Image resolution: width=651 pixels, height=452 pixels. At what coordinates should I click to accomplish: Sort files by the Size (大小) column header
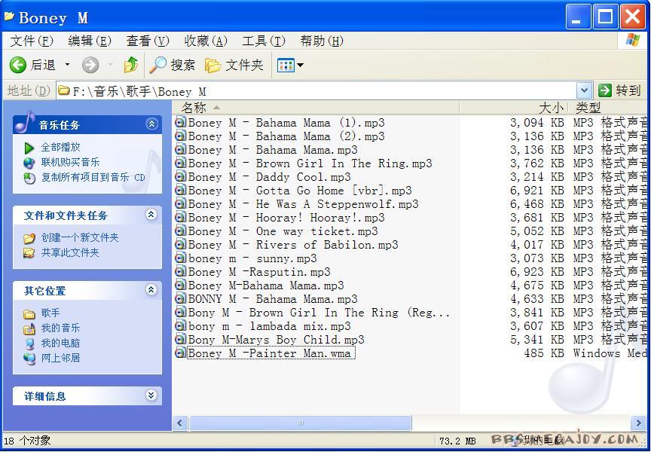pos(515,108)
